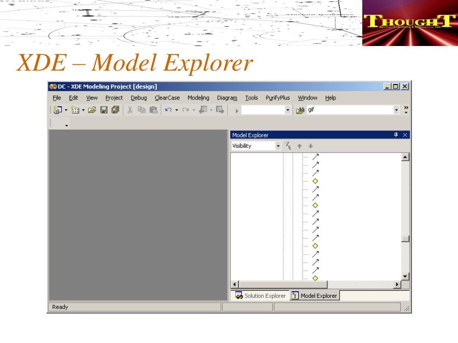Click the Model Explorer filter icon
The image size is (458, 343).
(288, 146)
